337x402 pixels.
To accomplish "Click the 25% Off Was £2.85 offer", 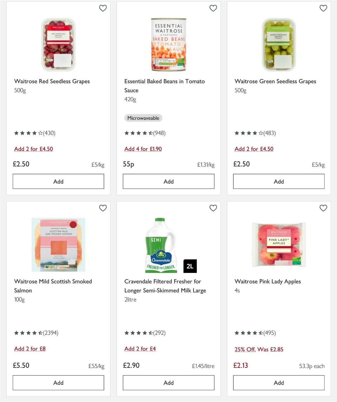I will click(x=259, y=350).
